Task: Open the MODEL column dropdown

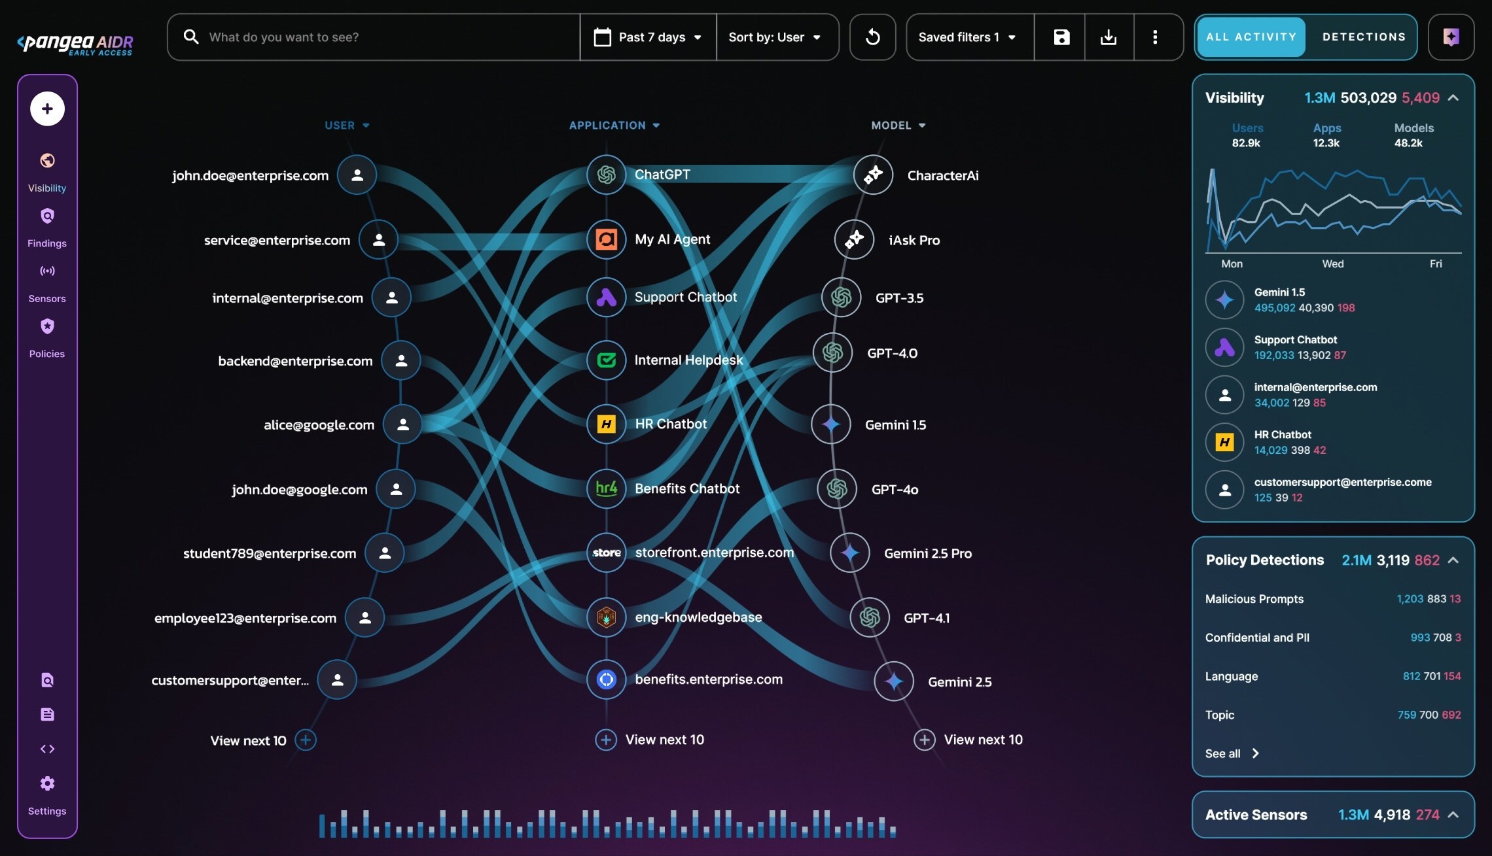Action: [898, 125]
